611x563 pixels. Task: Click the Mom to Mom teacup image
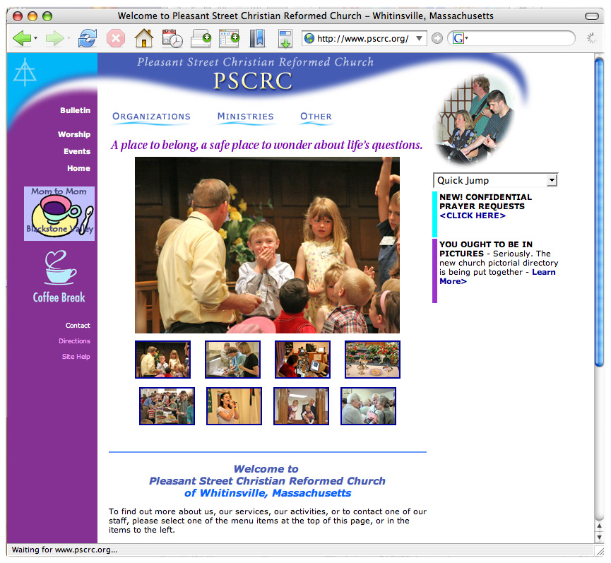tap(59, 213)
